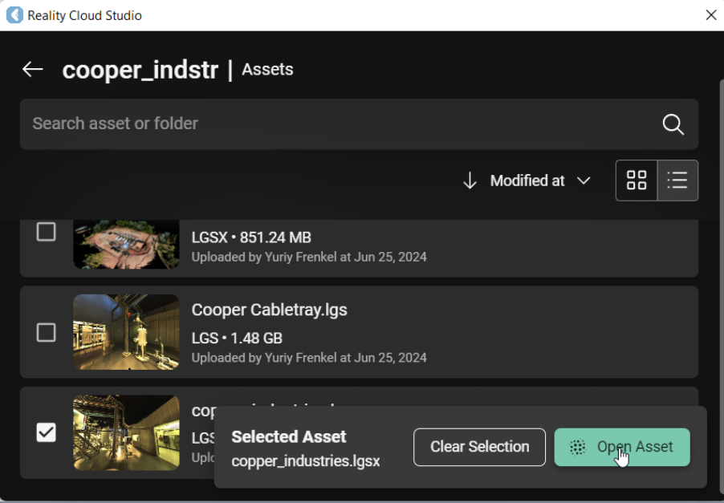Image resolution: width=724 pixels, height=503 pixels.
Task: Click the Assets breadcrumb label
Action: coord(267,70)
